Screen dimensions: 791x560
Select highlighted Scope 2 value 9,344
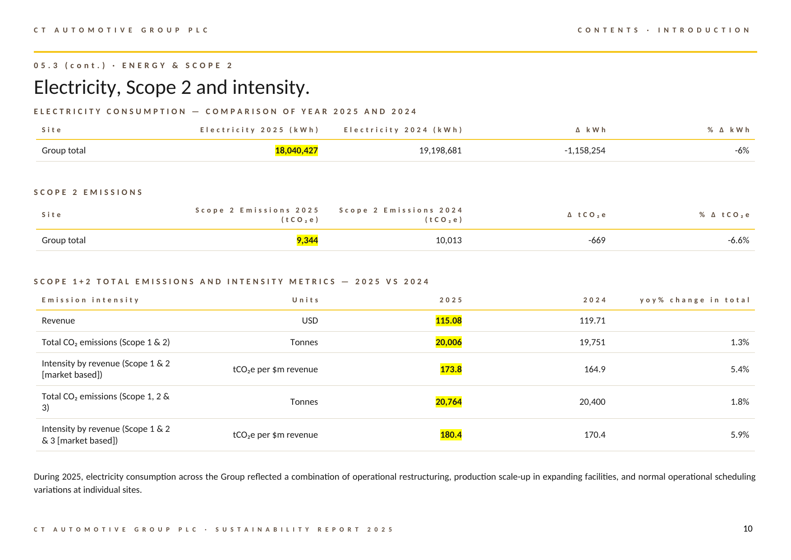[307, 241]
